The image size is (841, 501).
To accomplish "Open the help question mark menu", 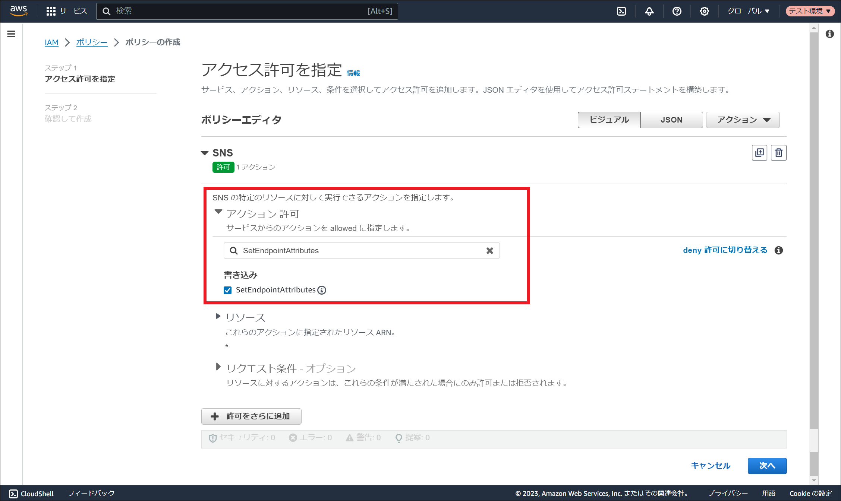I will click(677, 11).
